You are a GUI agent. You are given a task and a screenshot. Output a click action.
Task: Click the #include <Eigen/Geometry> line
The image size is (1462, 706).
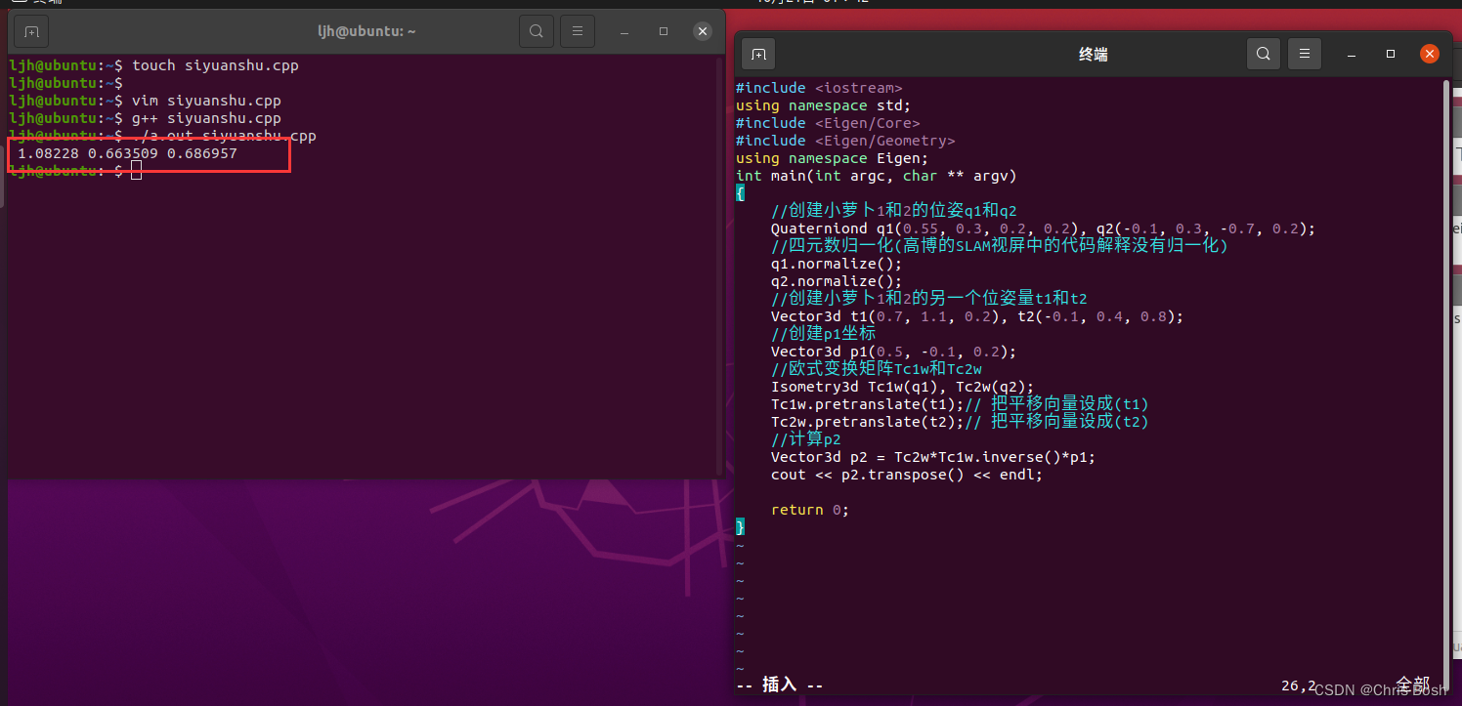click(x=845, y=141)
